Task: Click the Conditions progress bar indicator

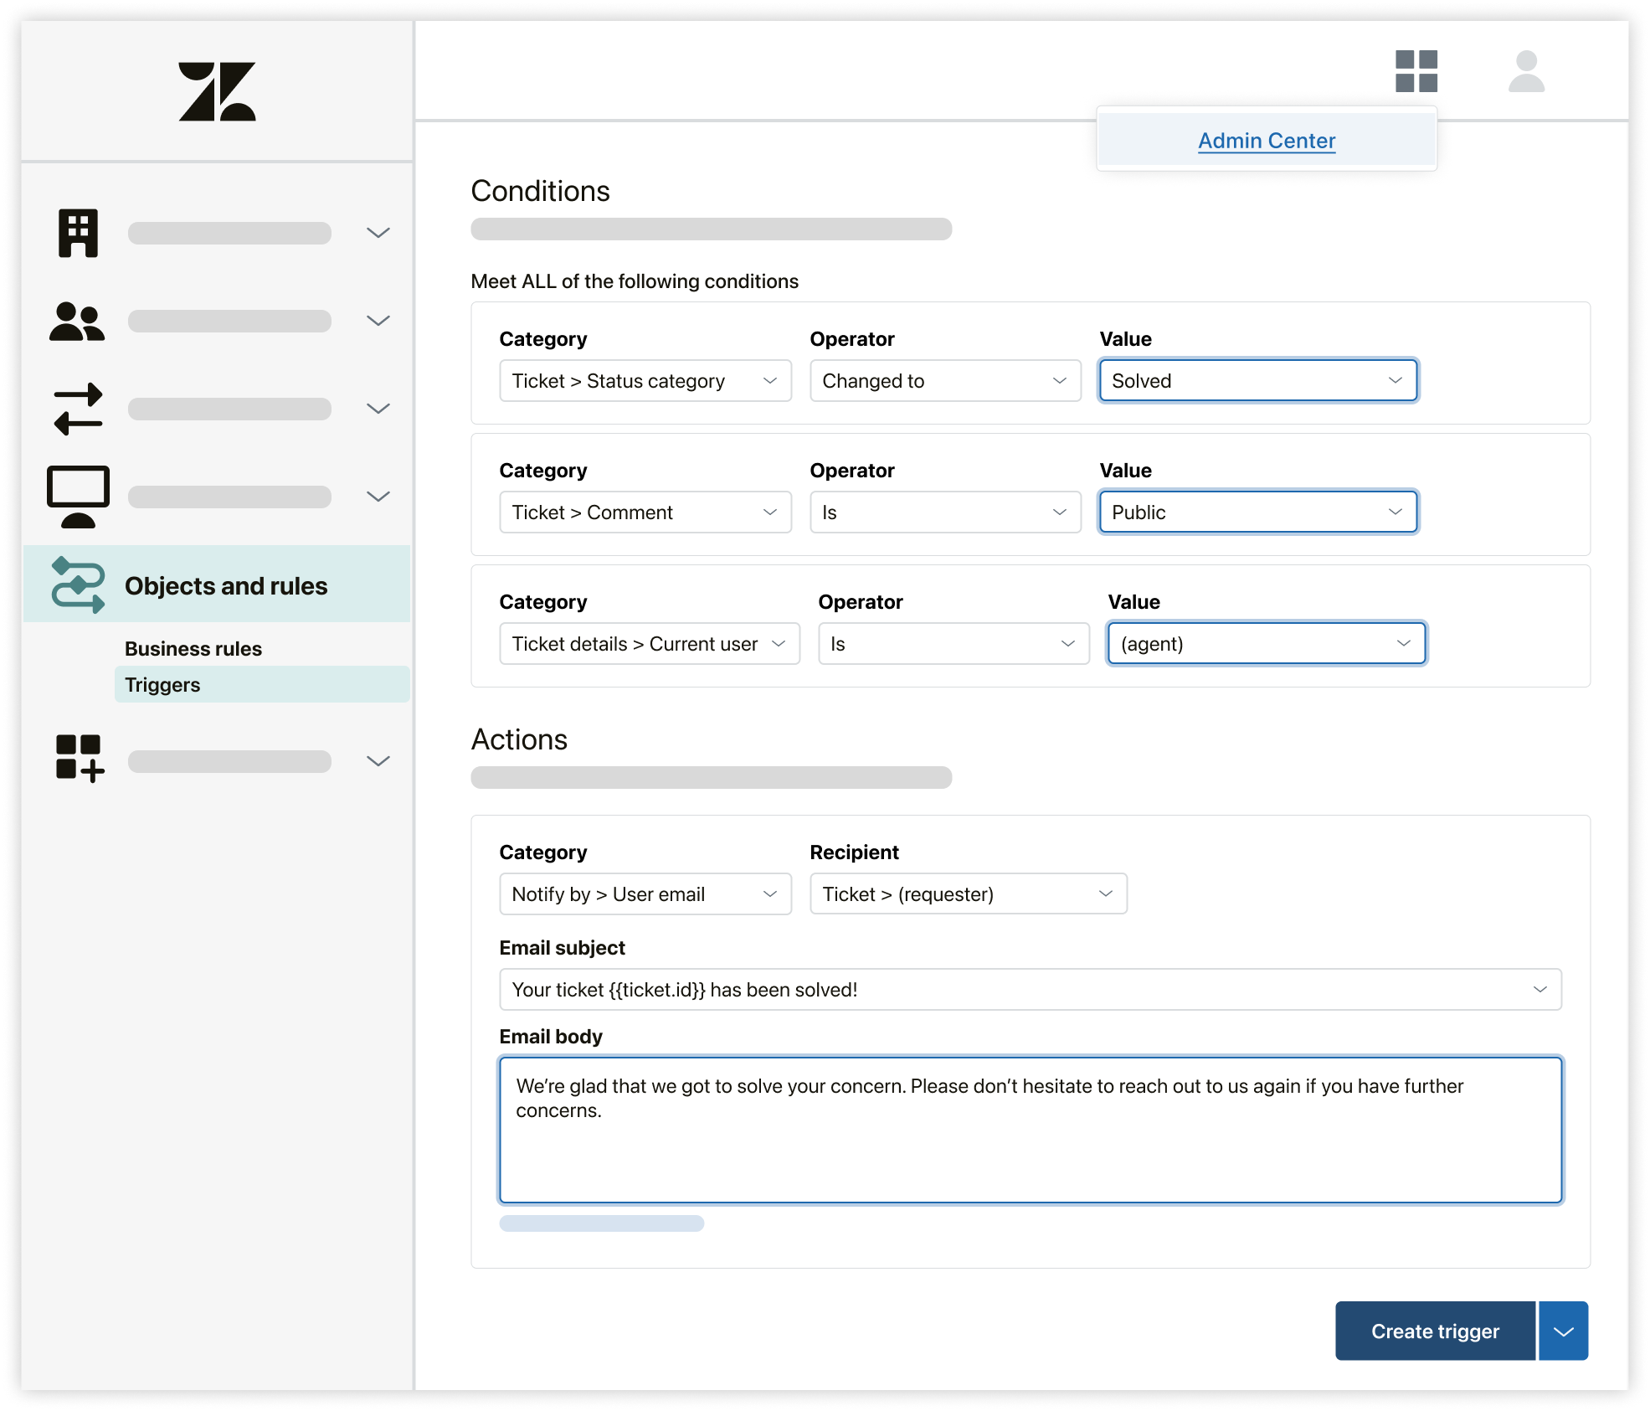Action: 711,229
